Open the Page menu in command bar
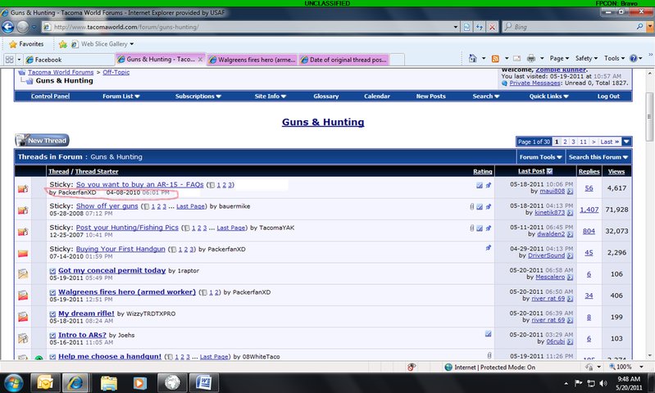The image size is (655, 393). point(559,58)
